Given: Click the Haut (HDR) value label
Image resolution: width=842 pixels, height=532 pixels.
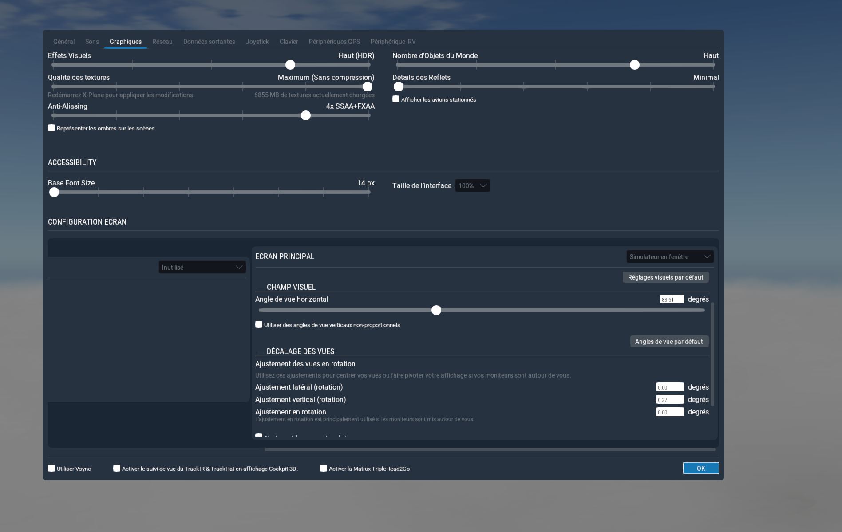Looking at the screenshot, I should (356, 56).
